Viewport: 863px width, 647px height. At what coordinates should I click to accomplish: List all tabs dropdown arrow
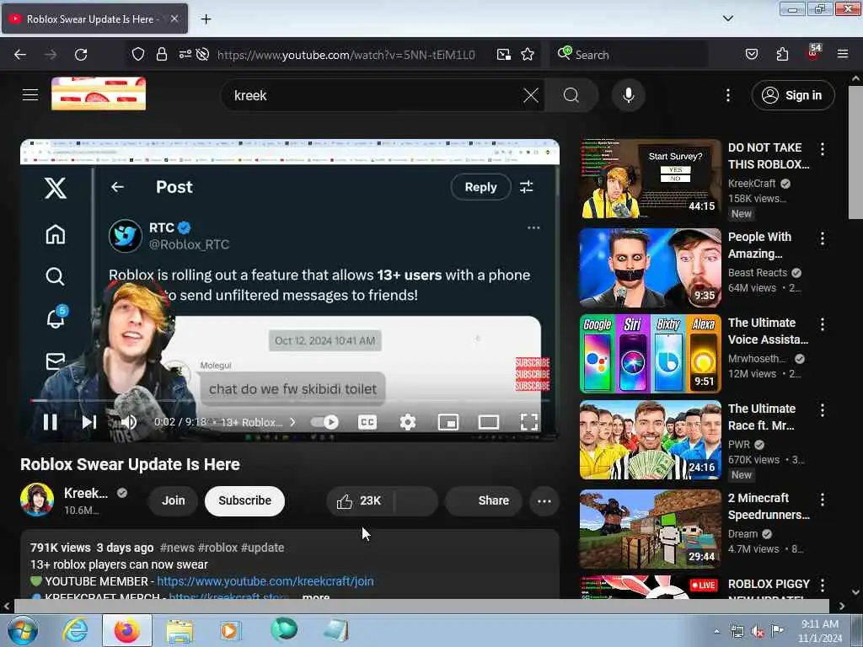point(728,19)
